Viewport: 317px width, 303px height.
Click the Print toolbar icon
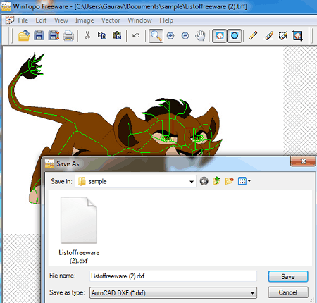click(68, 36)
